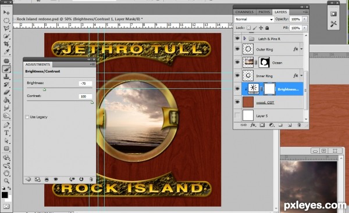Click link layers icon in Layers panel
This screenshot has width=349, height=213.
[244, 125]
